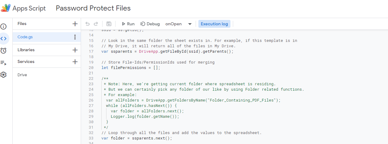Select the Editor code icon in sidebar

pyautogui.click(x=4, y=38)
